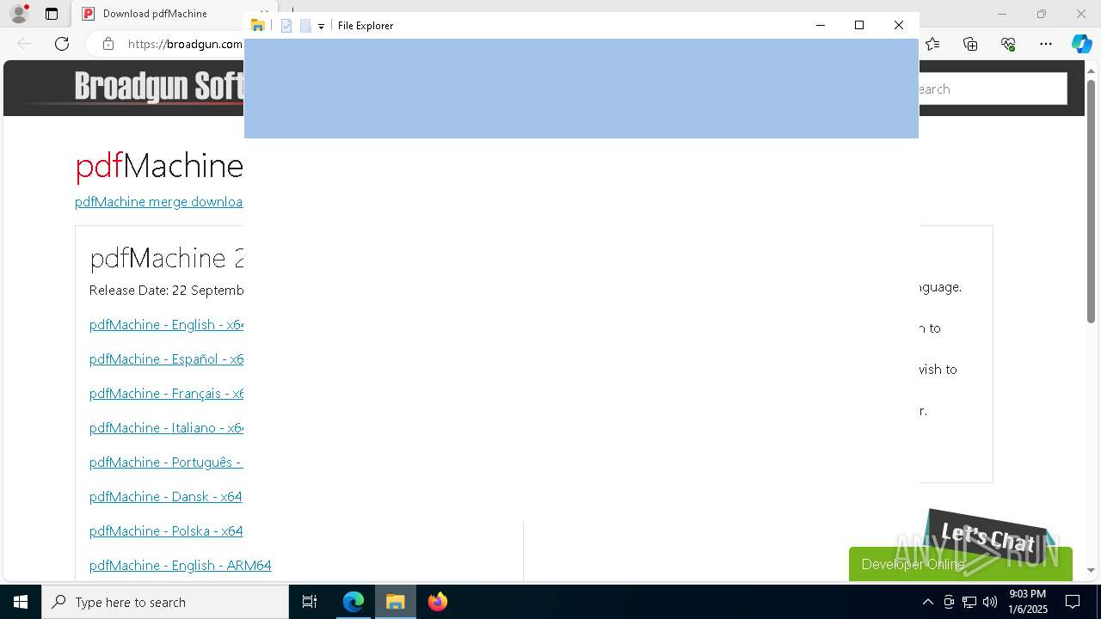This screenshot has height=619, width=1101.
Task: Download pdfMachine - Français version
Action: 166,394
